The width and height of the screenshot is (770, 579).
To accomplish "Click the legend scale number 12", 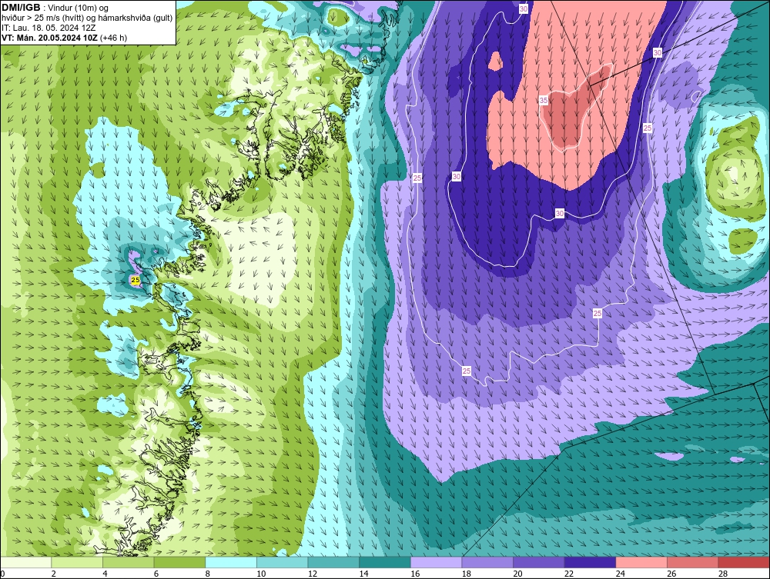I will [x=313, y=574].
